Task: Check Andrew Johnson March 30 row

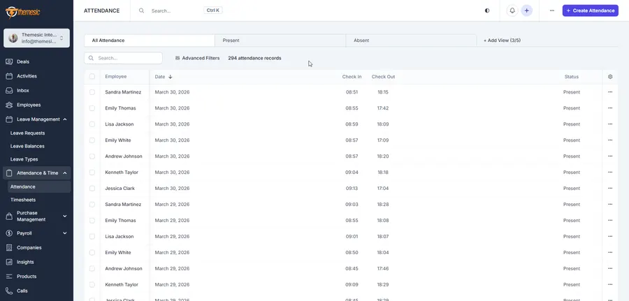Action: 92,156
